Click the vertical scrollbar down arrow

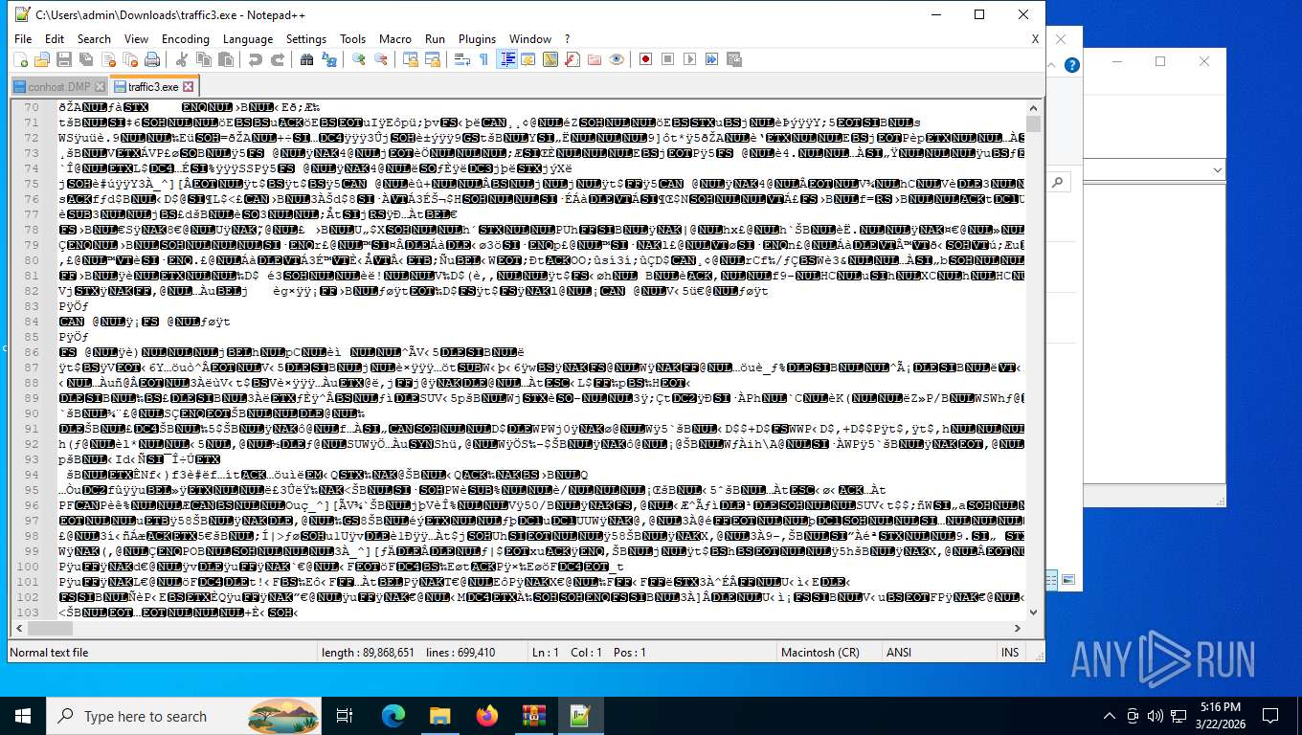[1033, 612]
